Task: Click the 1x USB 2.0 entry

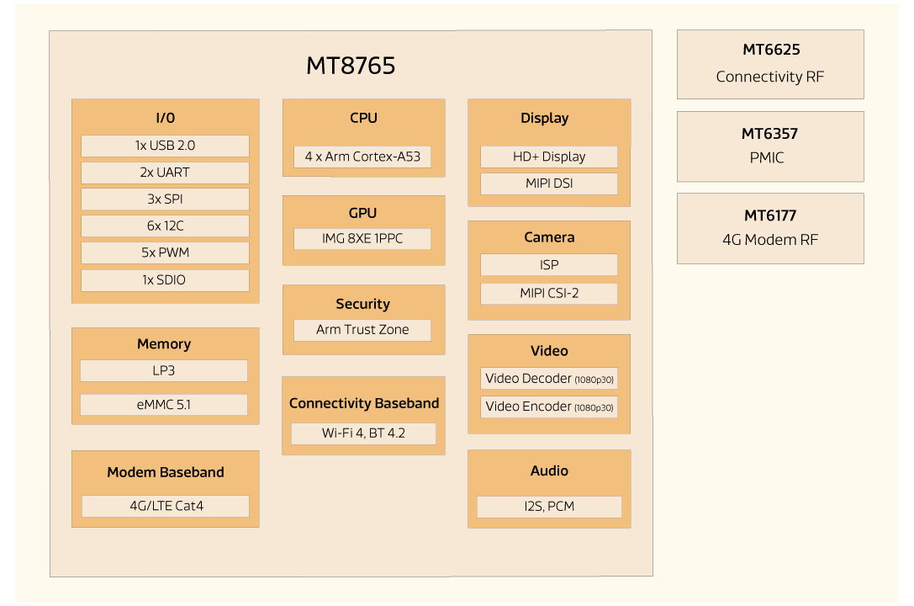Action: [x=164, y=145]
